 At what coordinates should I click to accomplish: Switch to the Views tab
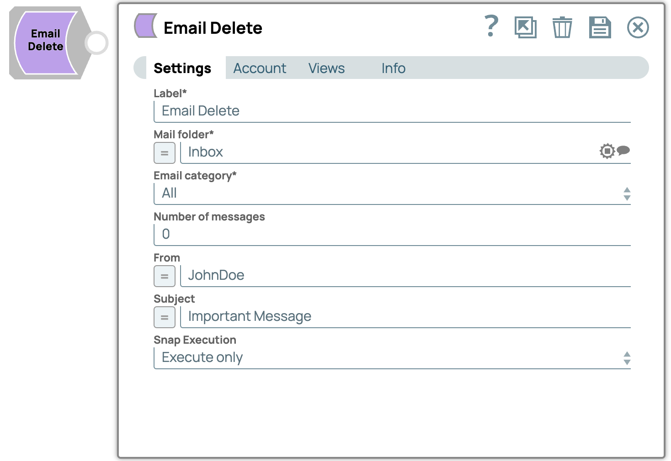(x=326, y=68)
